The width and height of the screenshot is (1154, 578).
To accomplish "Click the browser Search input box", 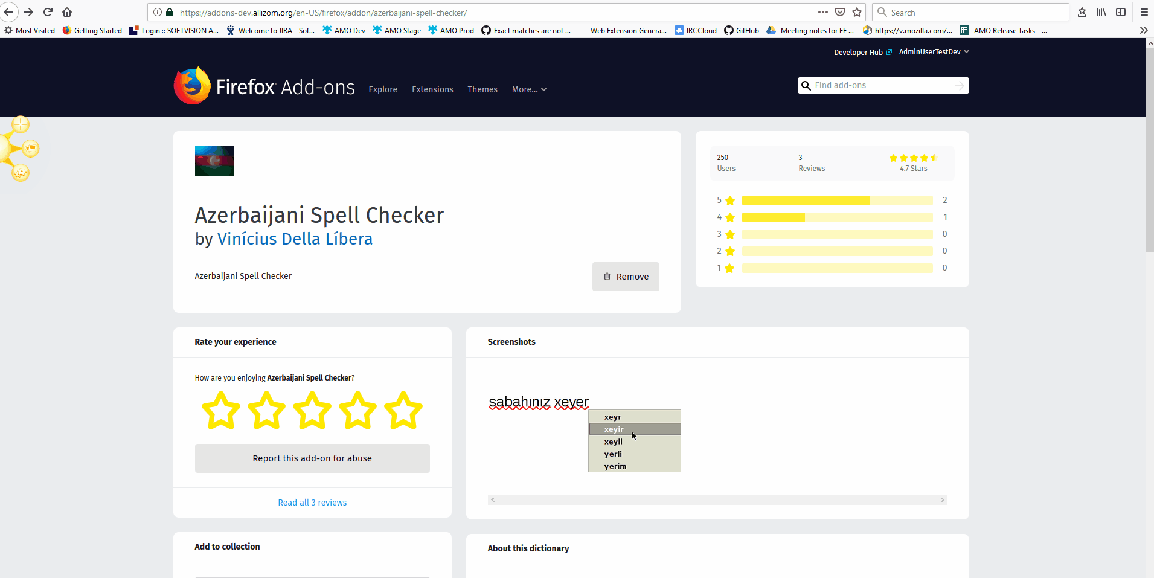I will [x=971, y=12].
